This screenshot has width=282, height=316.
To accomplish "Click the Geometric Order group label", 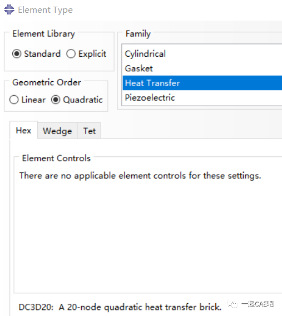I will (47, 82).
